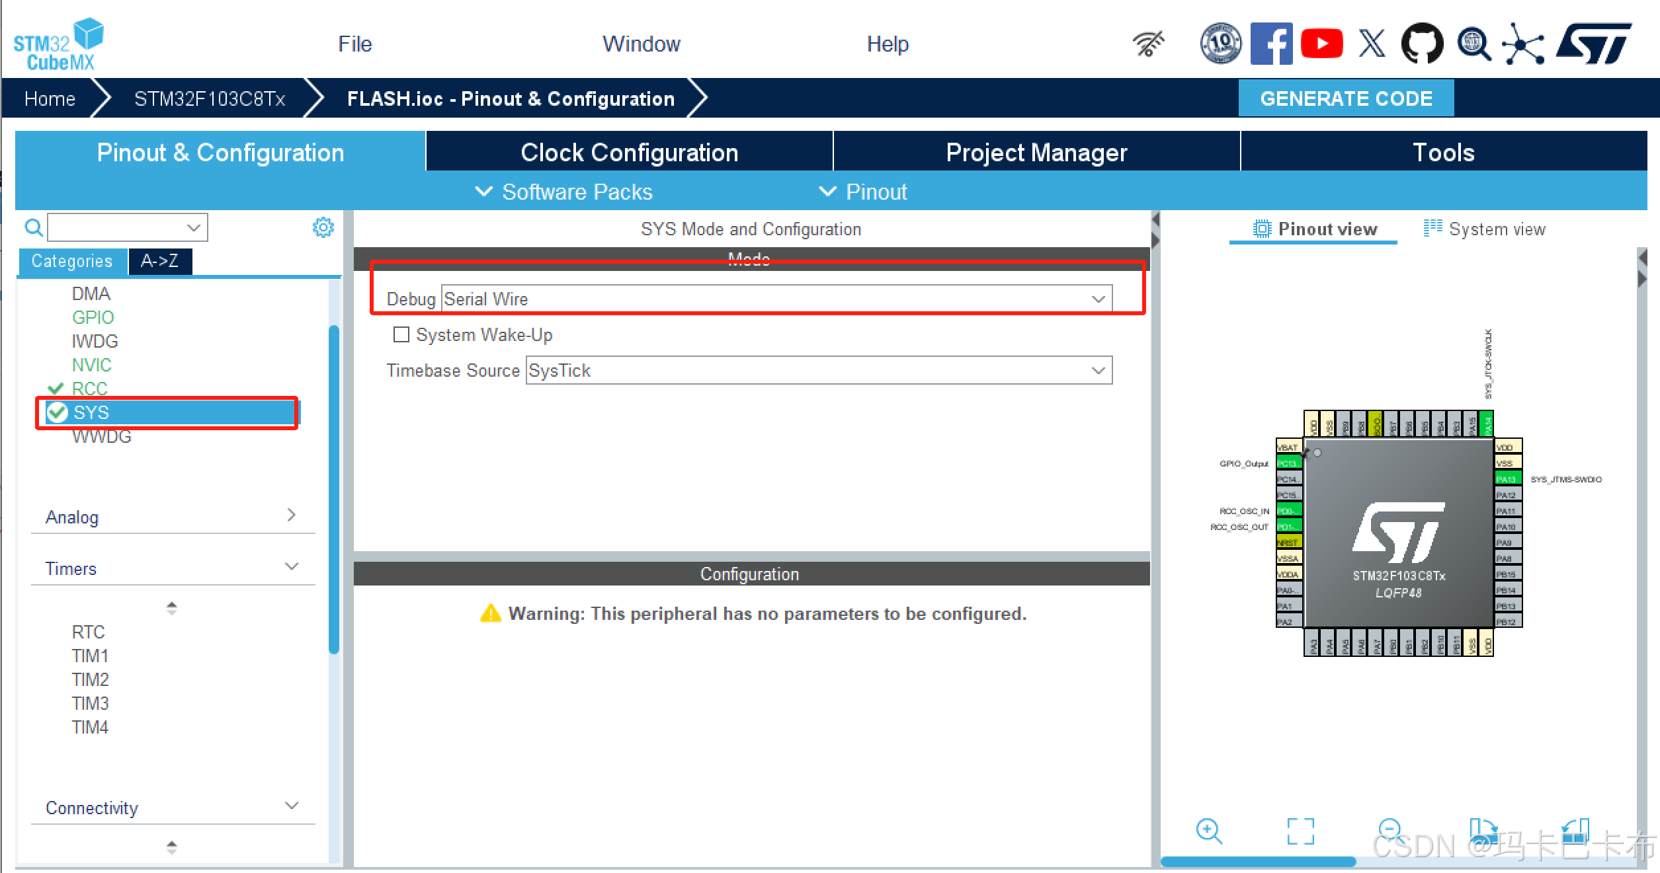
Task: Click the GENERATE CODE button
Action: coord(1346,98)
